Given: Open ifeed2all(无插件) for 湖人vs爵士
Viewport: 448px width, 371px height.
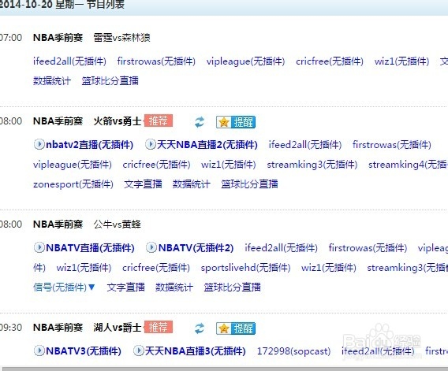Looking at the screenshot, I should pos(378,351).
